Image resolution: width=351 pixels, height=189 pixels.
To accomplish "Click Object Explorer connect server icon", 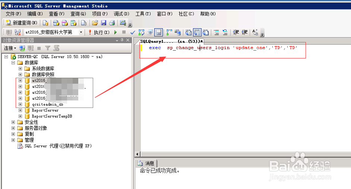I will pyautogui.click(x=22, y=48).
